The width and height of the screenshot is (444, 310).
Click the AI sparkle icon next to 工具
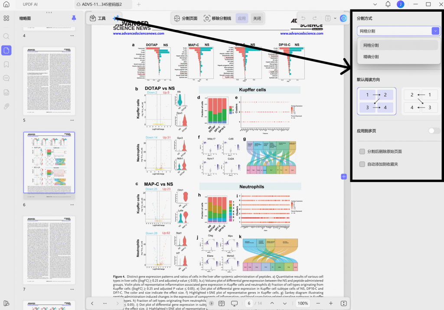point(115,18)
